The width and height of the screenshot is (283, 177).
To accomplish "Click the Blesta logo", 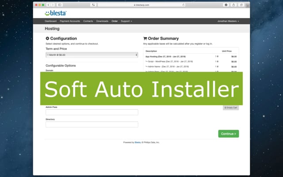I will click(x=54, y=13).
